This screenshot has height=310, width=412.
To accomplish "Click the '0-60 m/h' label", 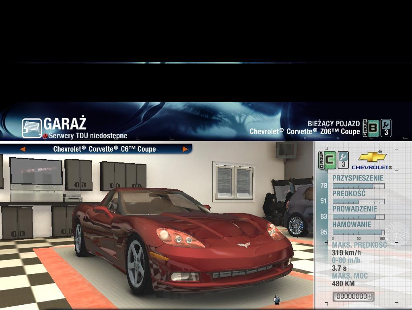I will (346, 261).
